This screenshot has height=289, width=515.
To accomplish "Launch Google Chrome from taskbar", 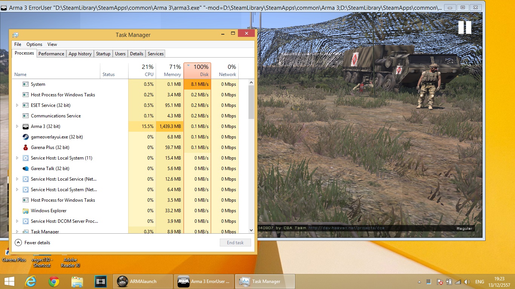I will click(54, 281).
